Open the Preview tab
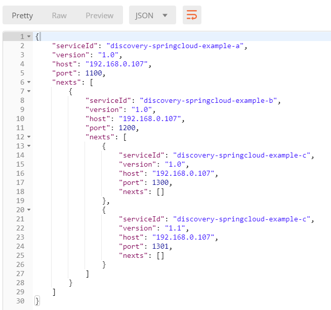This screenshot has width=331, height=310. point(99,15)
